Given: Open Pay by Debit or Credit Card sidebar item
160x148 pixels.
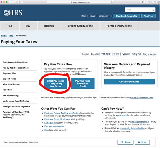Looking at the screenshot, I should tap(19, 68).
